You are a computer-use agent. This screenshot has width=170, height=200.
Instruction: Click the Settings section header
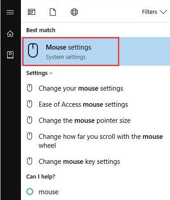(37, 73)
